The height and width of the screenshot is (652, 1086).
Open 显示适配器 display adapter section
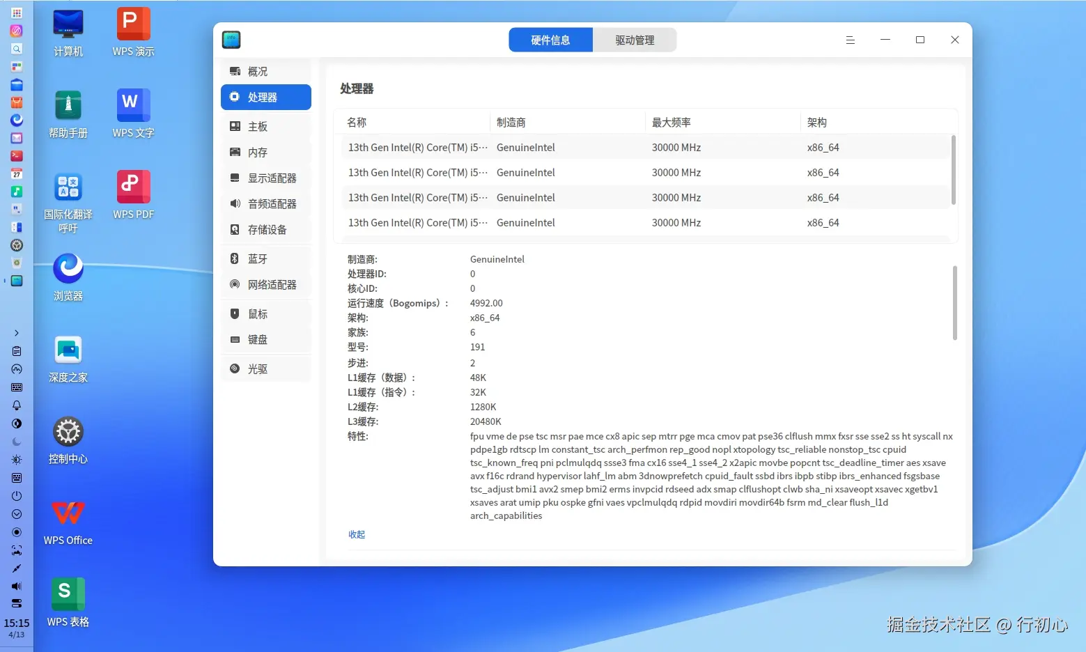[265, 178]
